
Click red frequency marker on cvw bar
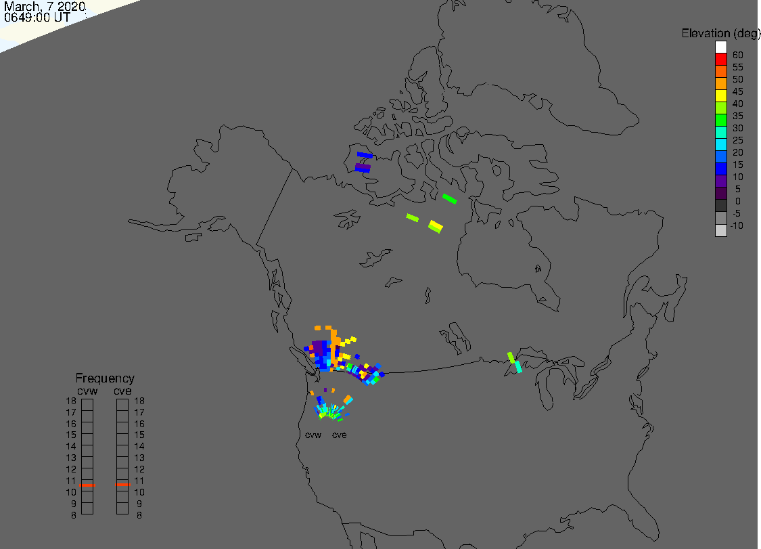[87, 485]
